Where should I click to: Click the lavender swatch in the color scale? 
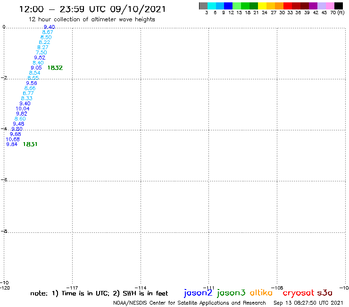click(x=321, y=6)
